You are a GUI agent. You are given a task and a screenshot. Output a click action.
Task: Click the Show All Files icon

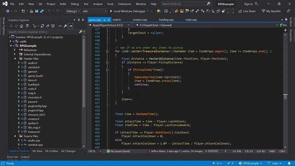coord(53,26)
